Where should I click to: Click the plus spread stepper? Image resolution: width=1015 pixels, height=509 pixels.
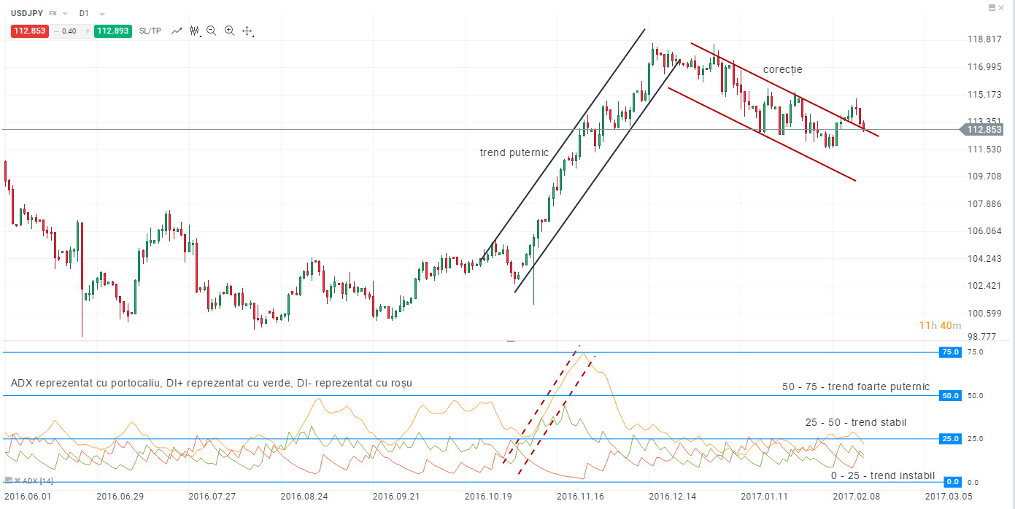coord(88,31)
